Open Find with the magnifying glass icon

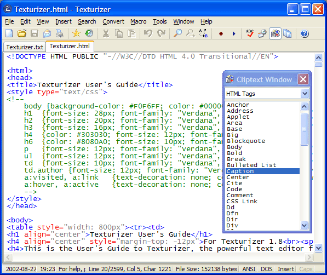[177, 33]
